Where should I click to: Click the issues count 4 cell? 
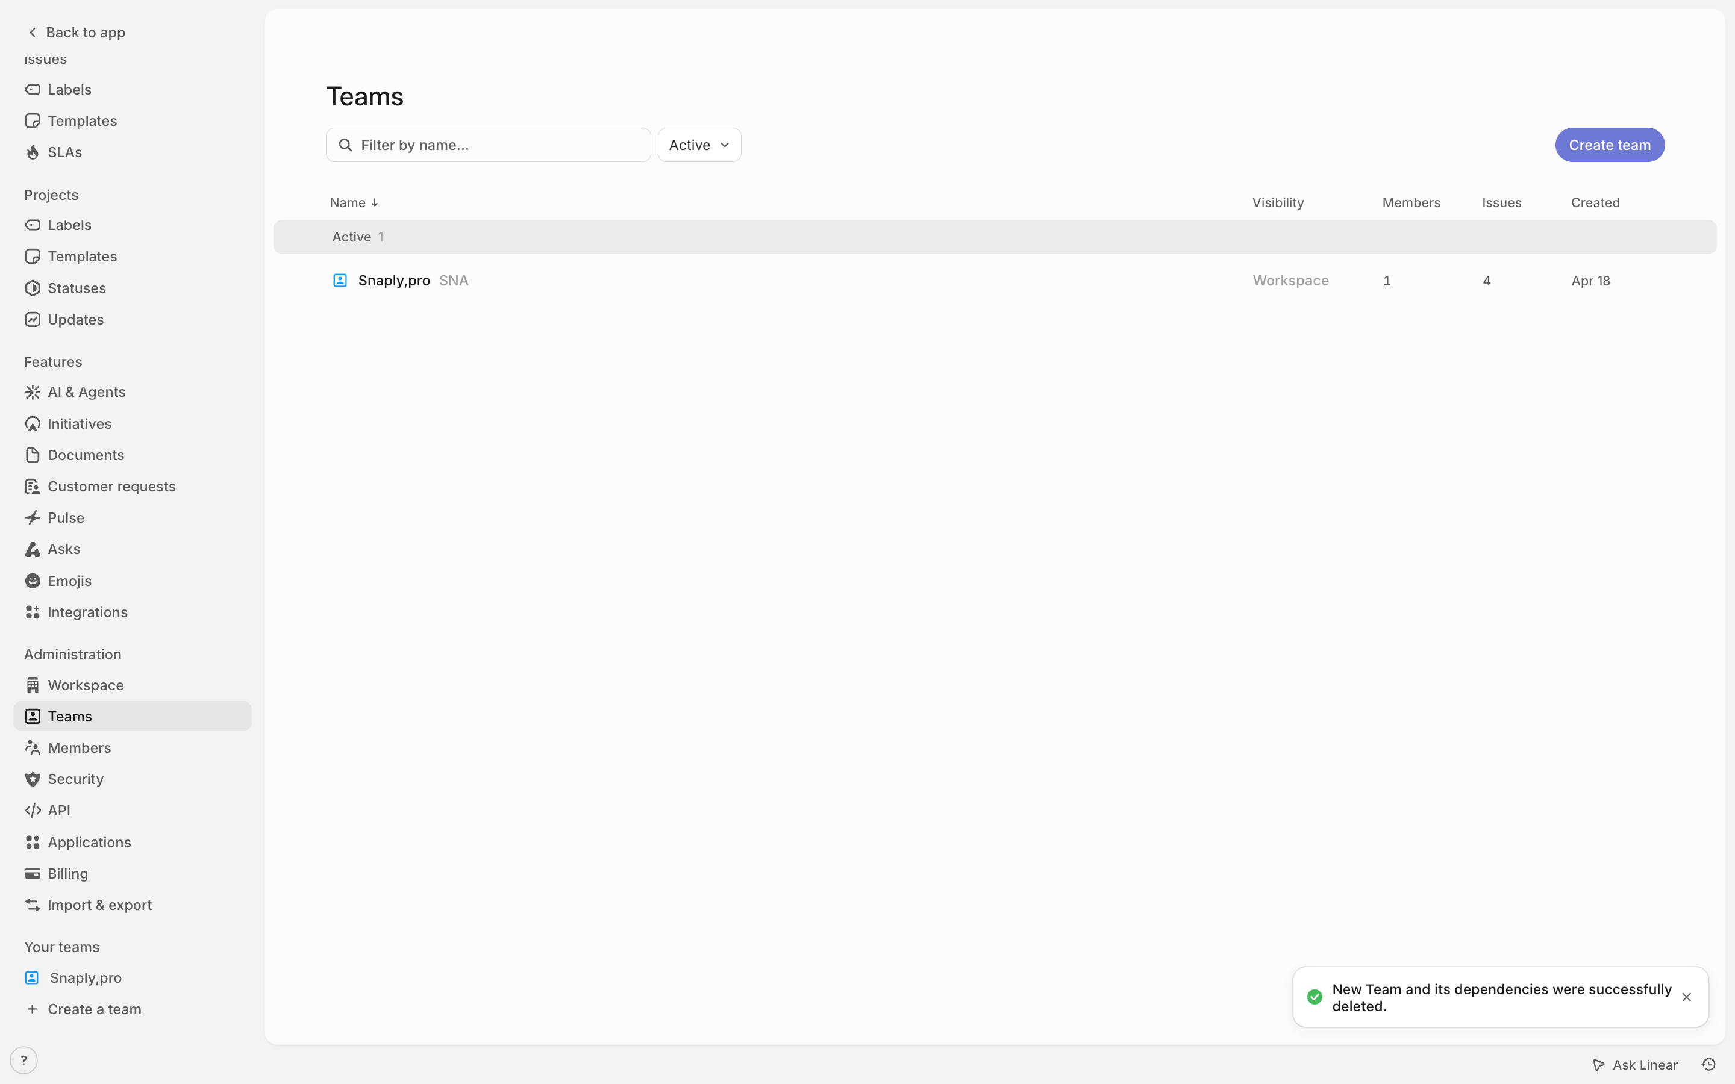[1486, 280]
